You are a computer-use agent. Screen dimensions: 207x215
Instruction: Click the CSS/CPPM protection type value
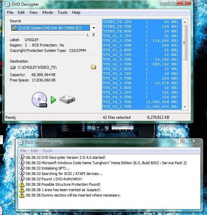[77, 51]
